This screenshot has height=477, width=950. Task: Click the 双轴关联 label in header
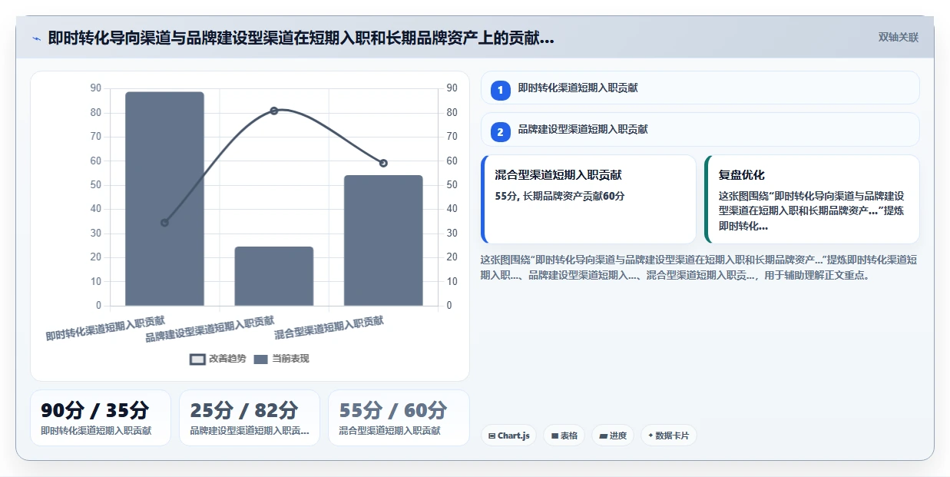[x=899, y=37]
